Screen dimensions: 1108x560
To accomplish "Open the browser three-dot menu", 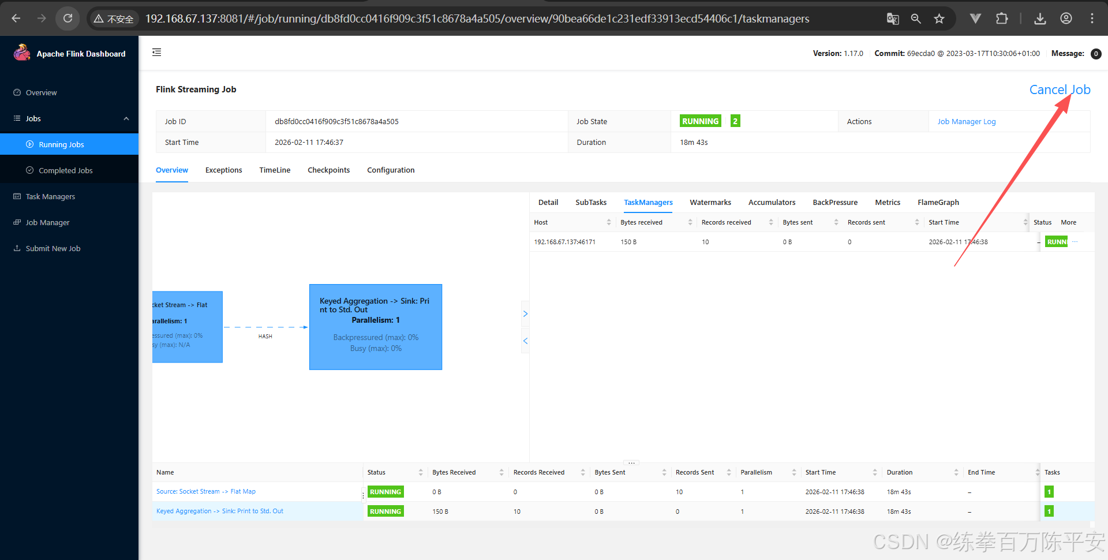I will pos(1092,18).
